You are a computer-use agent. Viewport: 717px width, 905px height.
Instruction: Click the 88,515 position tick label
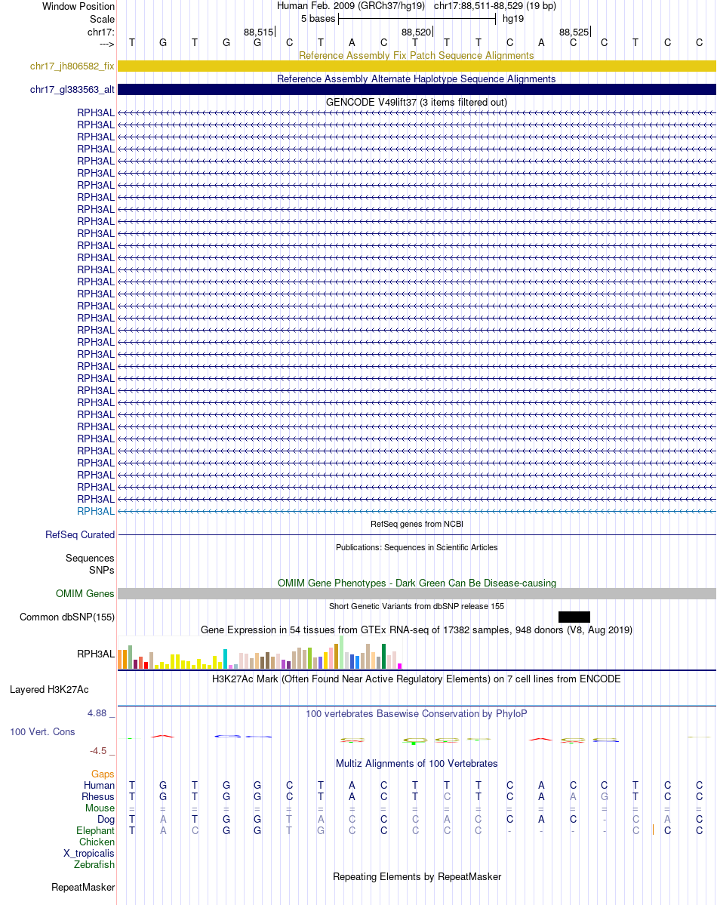pyautogui.click(x=258, y=32)
